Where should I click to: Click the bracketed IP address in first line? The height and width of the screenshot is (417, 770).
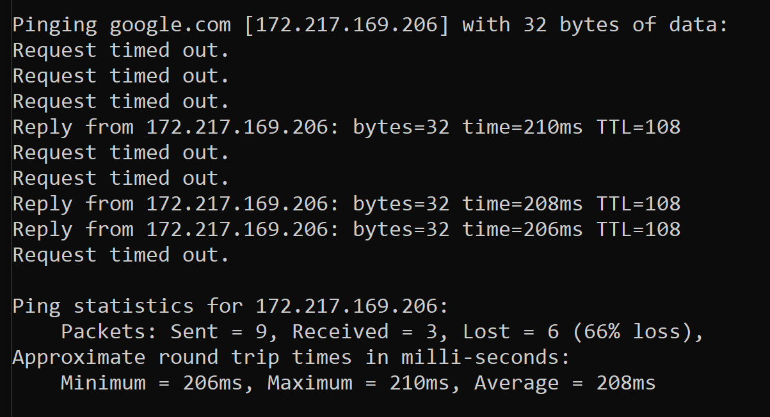click(346, 25)
